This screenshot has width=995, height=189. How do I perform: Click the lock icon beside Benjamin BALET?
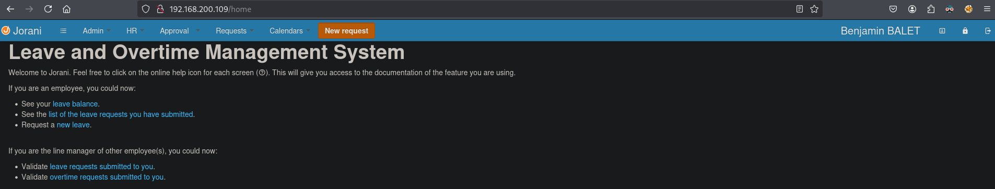(965, 31)
